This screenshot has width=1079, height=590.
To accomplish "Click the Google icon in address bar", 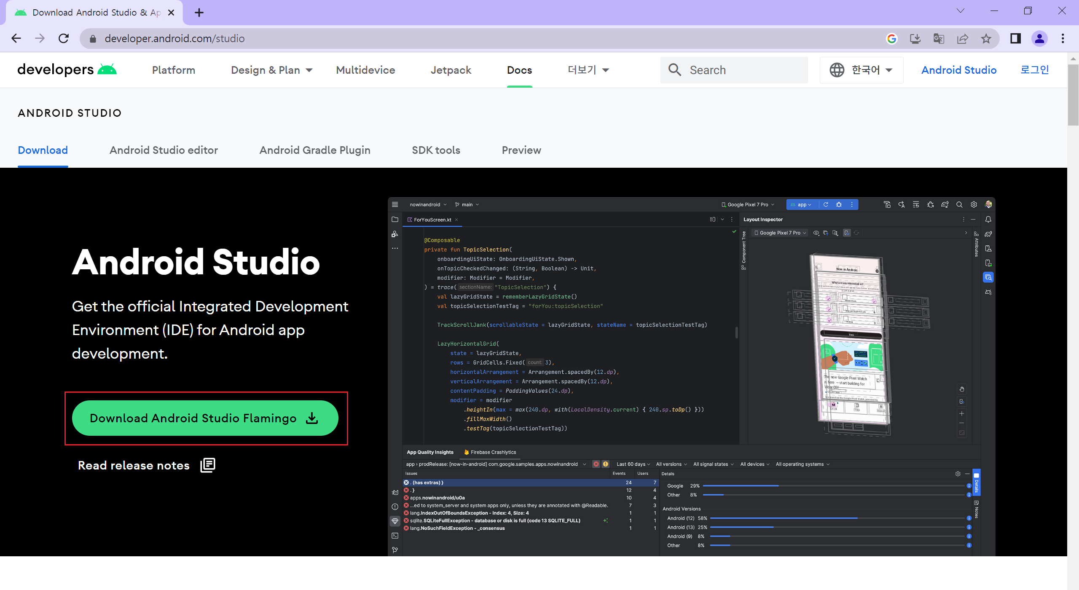I will [x=891, y=39].
